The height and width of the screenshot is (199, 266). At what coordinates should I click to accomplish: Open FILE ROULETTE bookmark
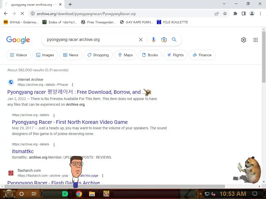[172, 22]
